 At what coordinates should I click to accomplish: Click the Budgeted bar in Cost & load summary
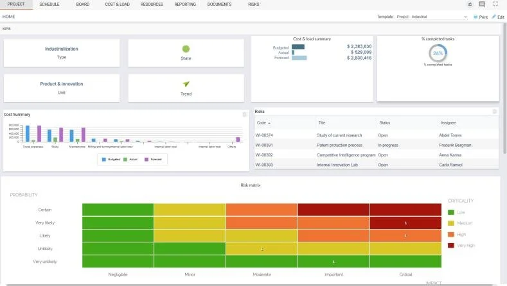(x=298, y=47)
